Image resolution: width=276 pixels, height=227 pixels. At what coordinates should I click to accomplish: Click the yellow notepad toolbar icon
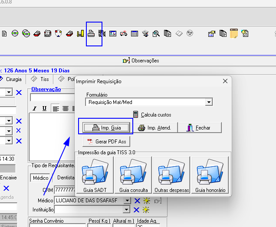click(234, 33)
